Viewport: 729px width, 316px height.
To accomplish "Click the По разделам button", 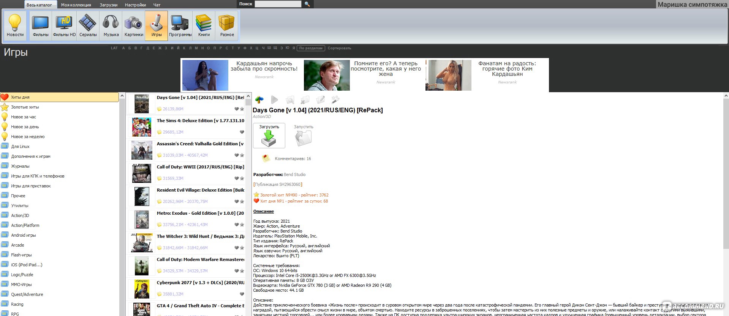I will pyautogui.click(x=311, y=48).
